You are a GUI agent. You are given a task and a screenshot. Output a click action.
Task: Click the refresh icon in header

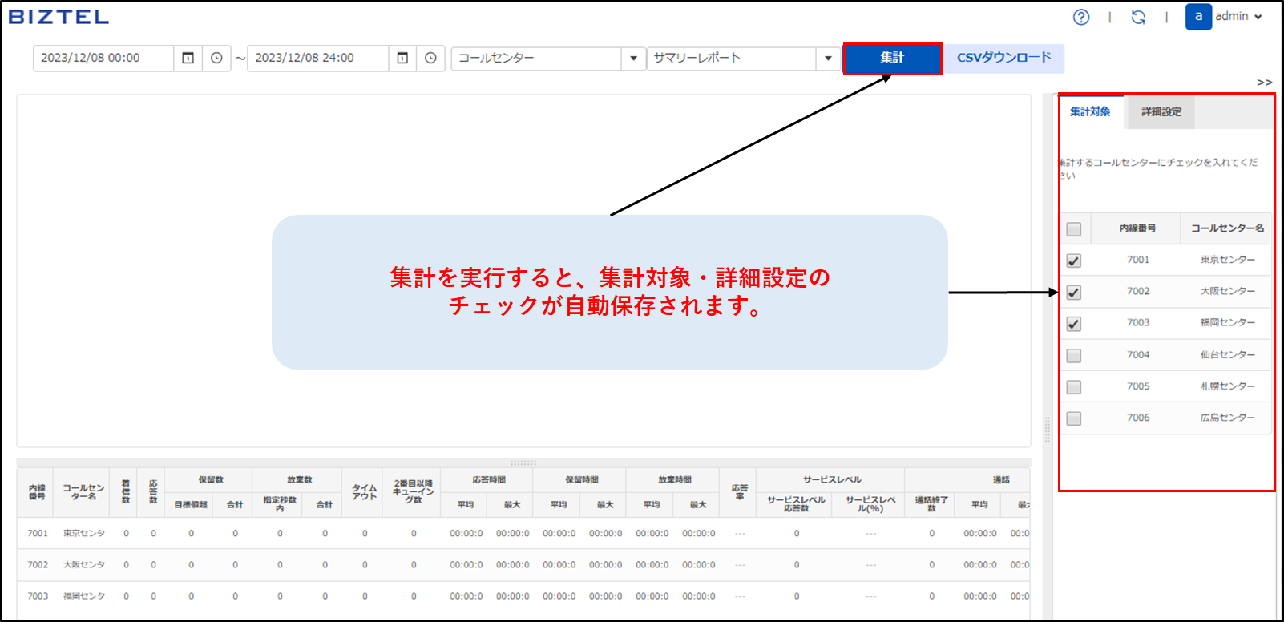[x=1138, y=17]
